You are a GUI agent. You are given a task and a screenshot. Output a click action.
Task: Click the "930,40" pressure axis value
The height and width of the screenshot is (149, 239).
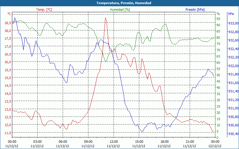[233, 134]
